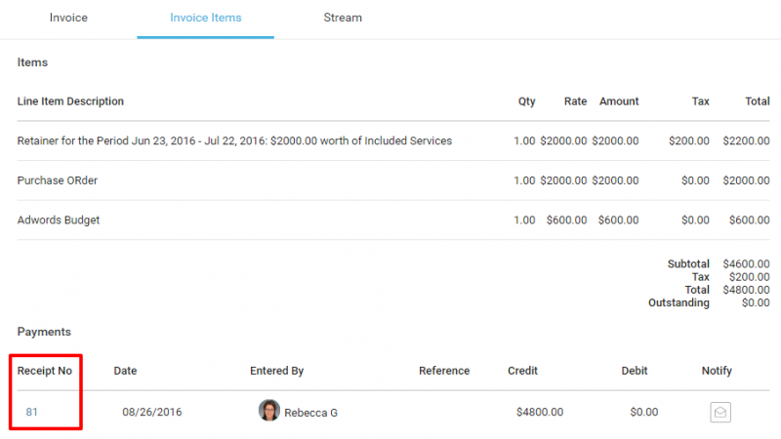
Task: Click Rebecca G's avatar photo
Action: click(x=268, y=411)
